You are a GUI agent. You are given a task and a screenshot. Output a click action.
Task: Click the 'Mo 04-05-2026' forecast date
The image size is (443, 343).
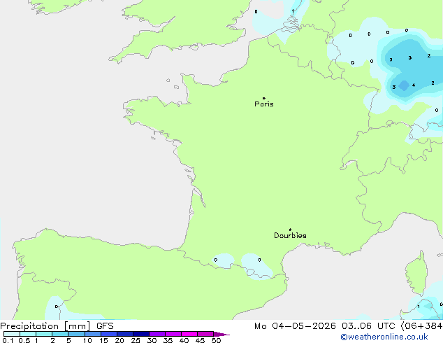(x=295, y=326)
